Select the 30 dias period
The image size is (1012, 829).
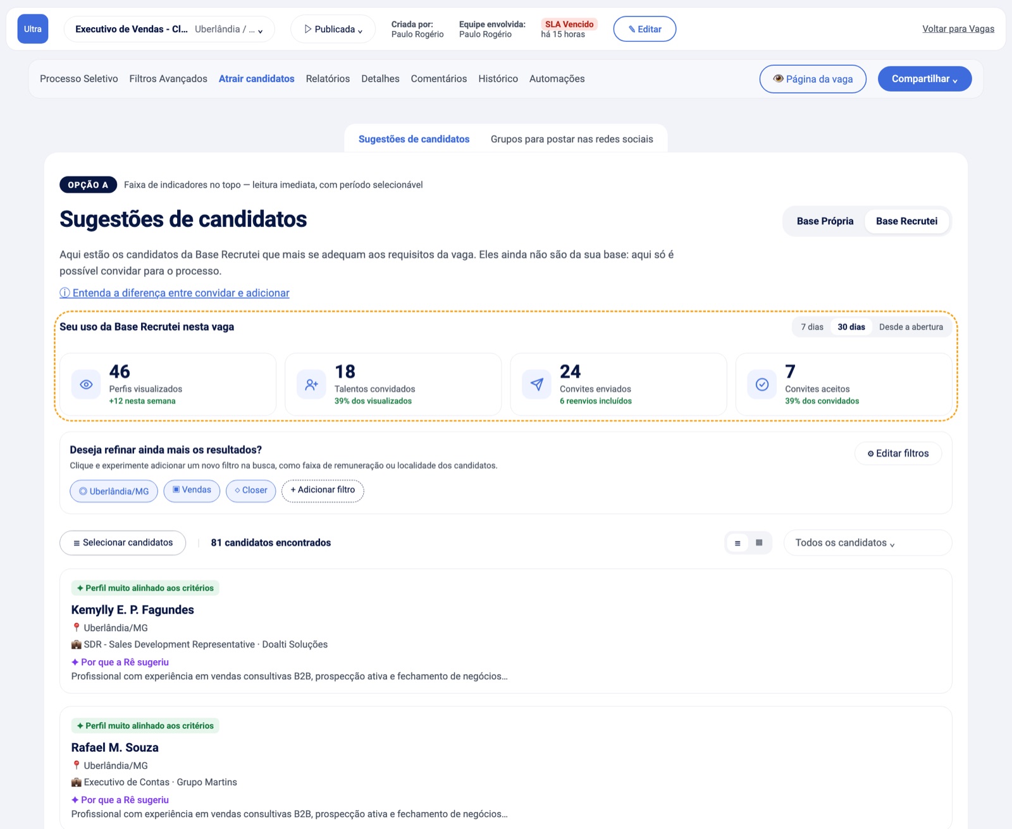tap(851, 327)
